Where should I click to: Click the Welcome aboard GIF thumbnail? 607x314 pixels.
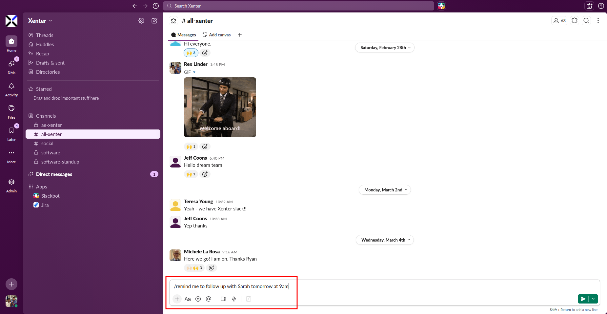coord(220,107)
